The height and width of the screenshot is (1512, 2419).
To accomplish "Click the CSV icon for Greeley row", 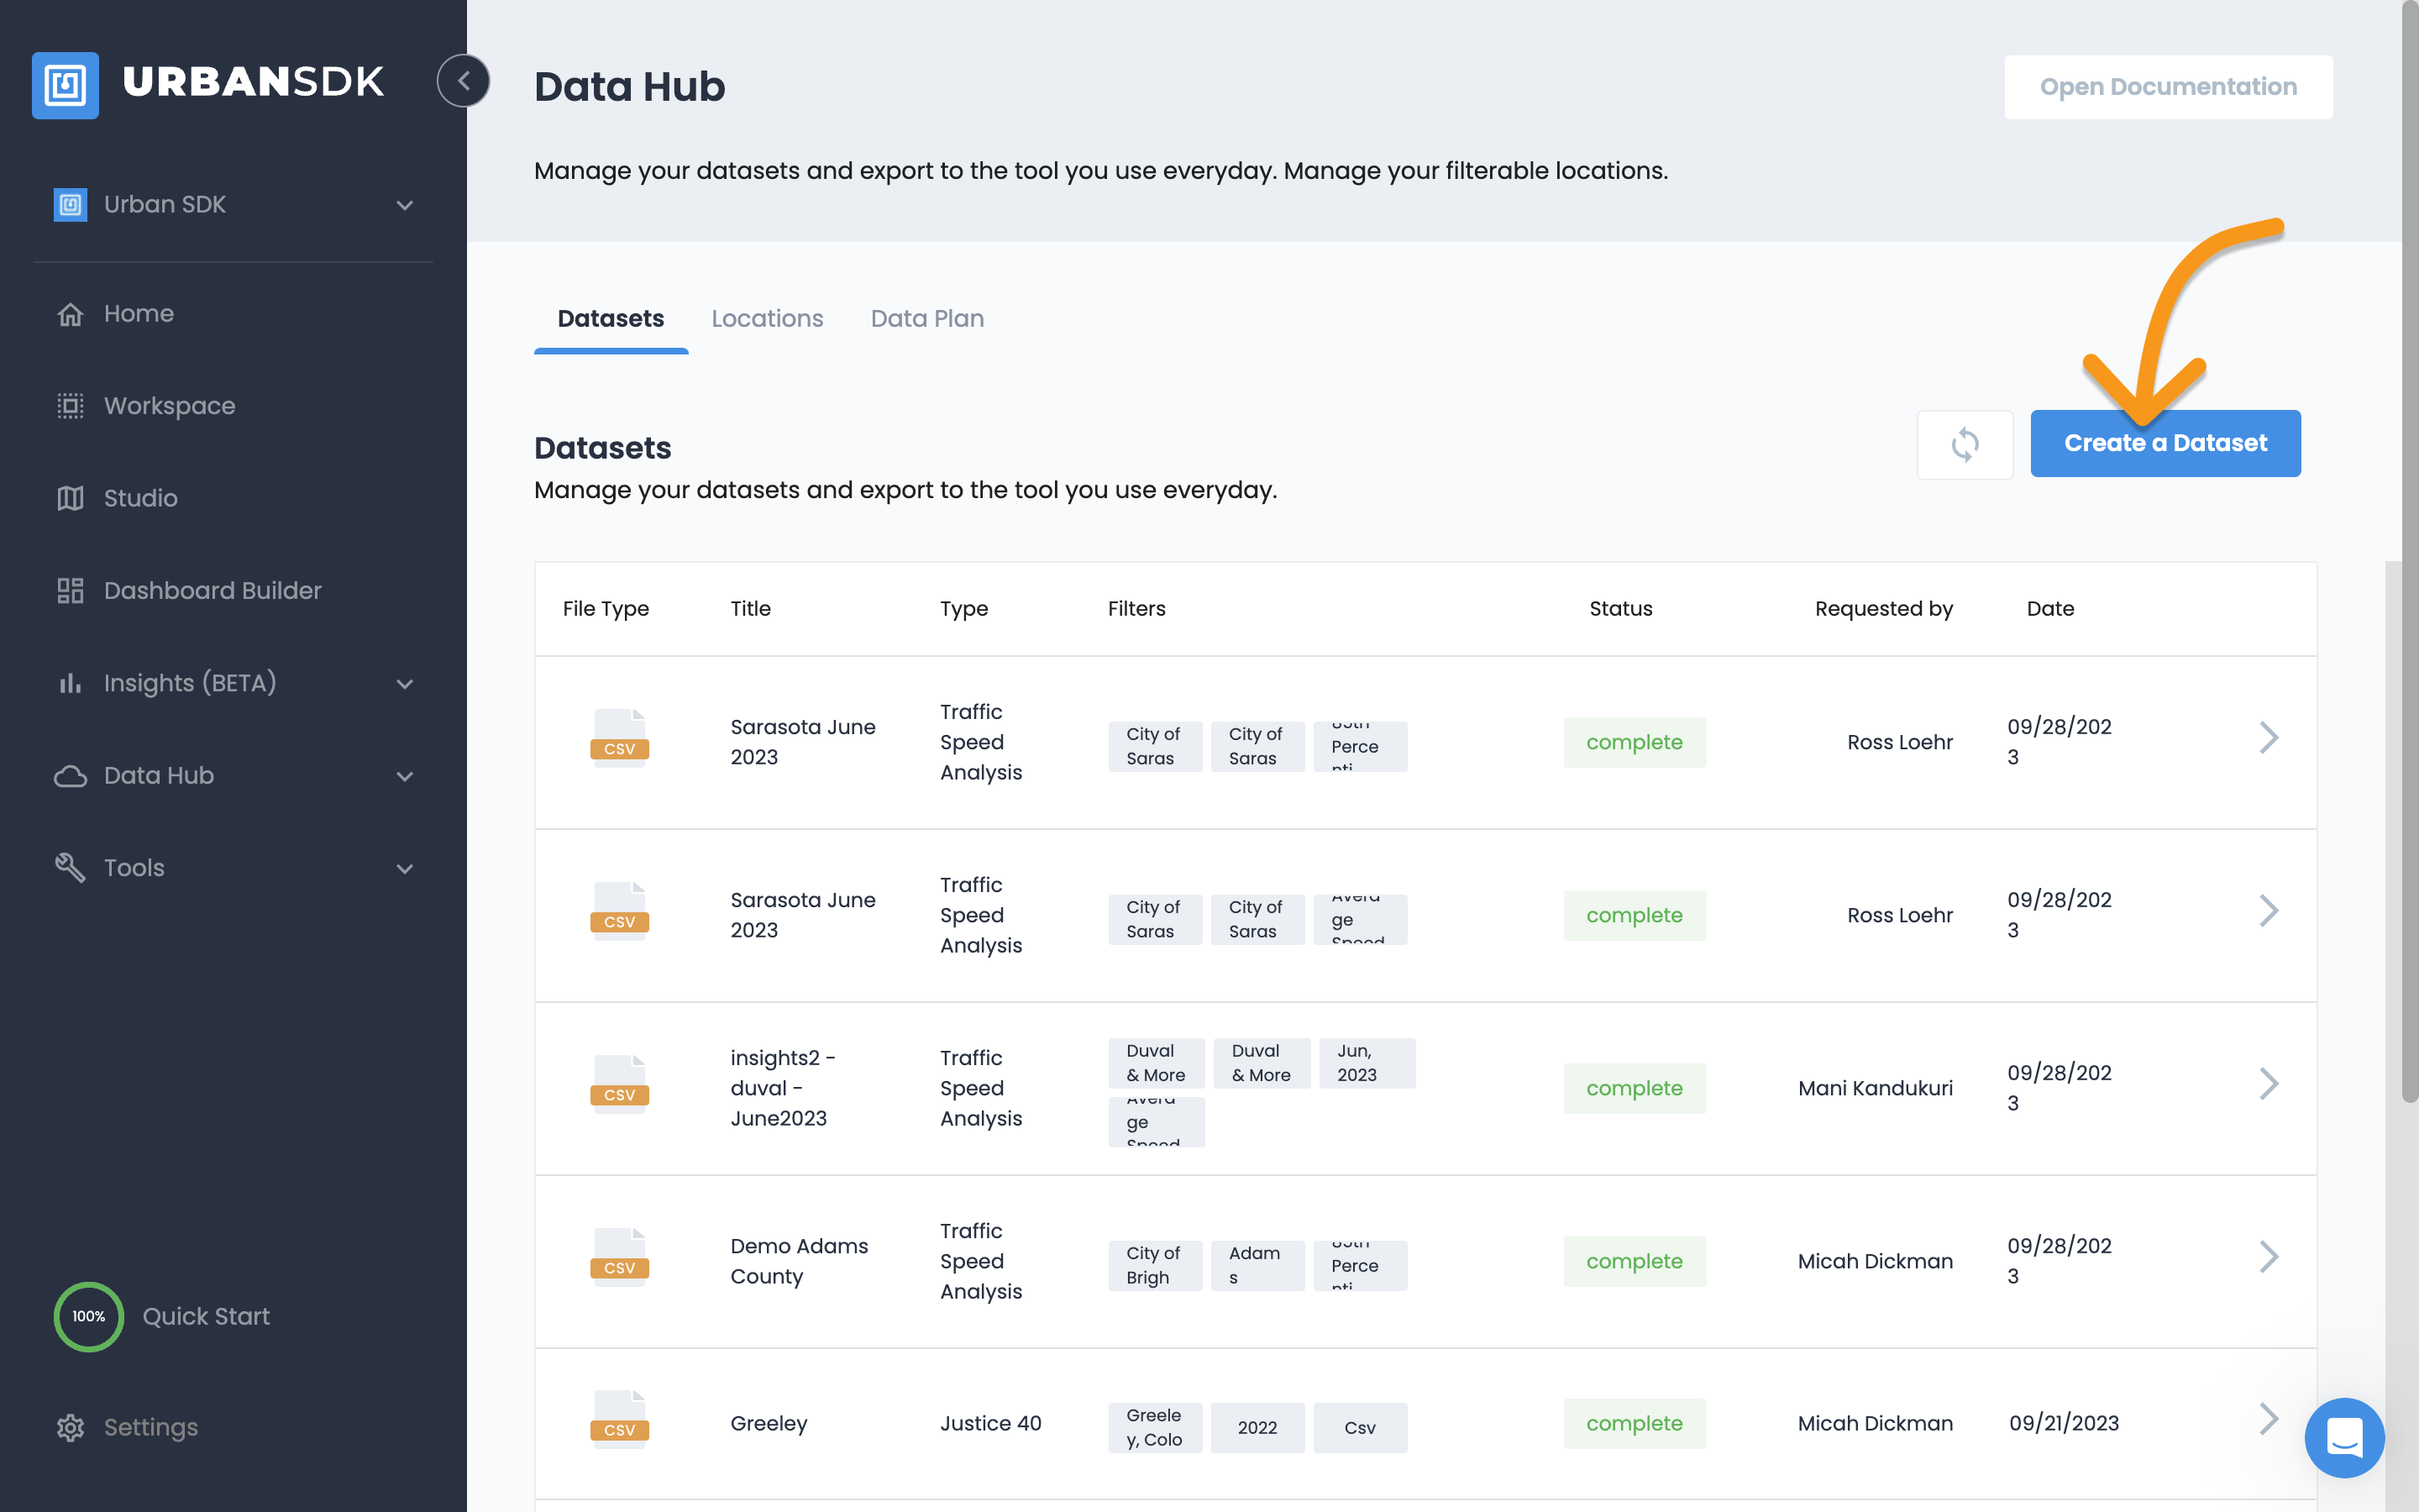I will 619,1418.
